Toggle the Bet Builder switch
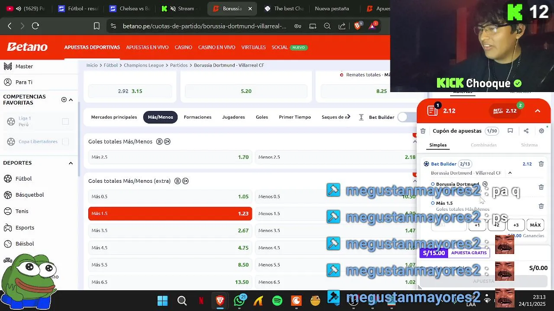 [x=406, y=117]
